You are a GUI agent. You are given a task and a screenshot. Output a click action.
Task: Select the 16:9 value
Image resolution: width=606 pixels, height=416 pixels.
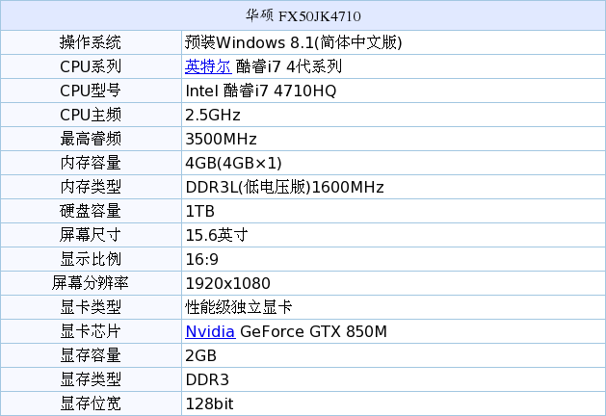coord(201,260)
